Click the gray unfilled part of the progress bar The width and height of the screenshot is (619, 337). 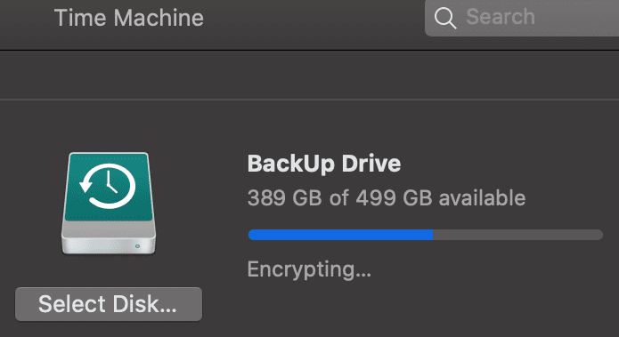(518, 235)
